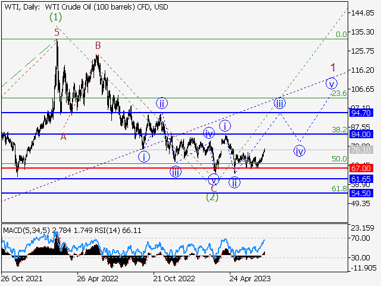This screenshot has width=381, height=286.
Task: Select the red 'A' wave label
Action: pos(63,136)
